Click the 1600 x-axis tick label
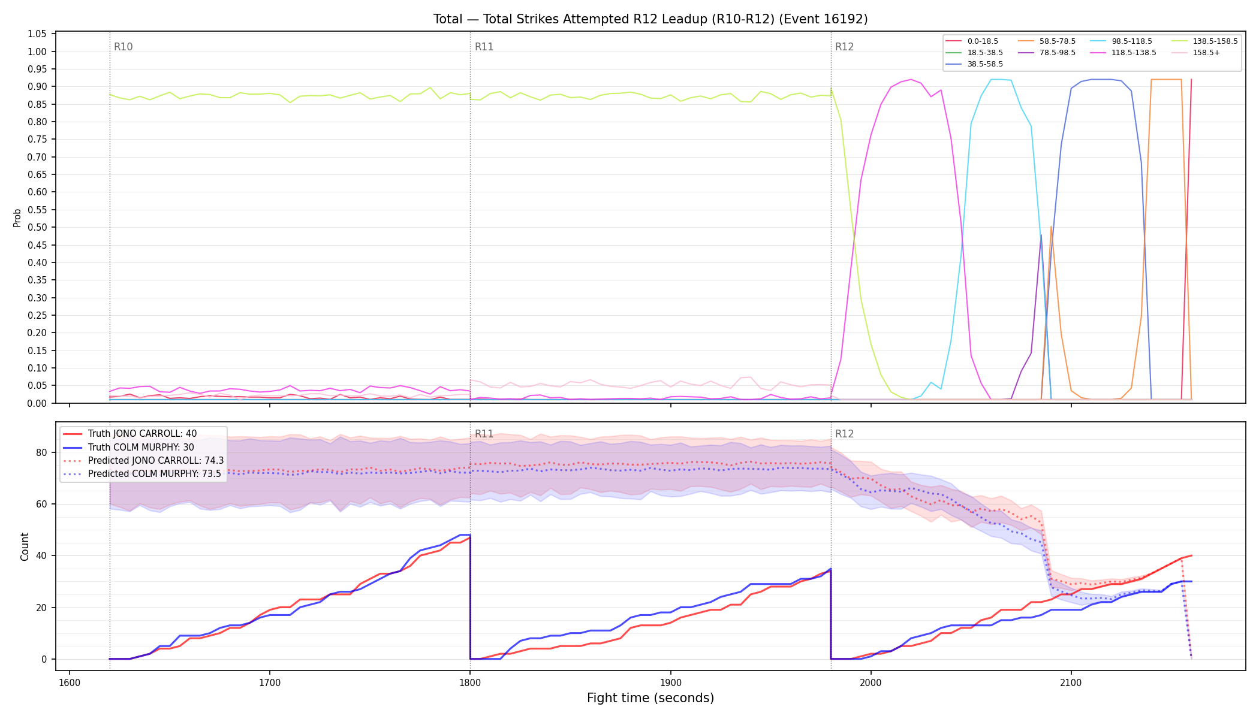The height and width of the screenshot is (719, 1259). coord(69,682)
